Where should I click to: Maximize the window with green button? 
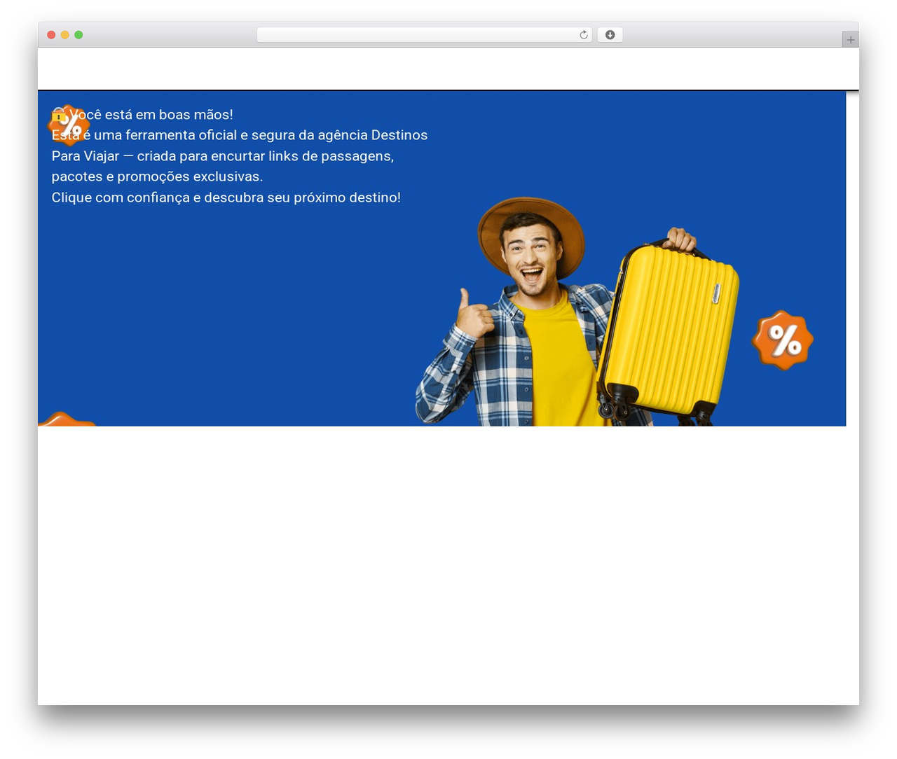click(78, 35)
